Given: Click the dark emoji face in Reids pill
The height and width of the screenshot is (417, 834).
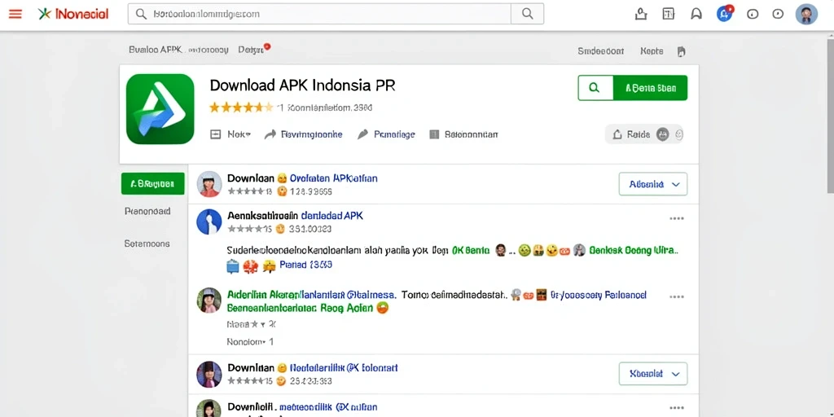Looking at the screenshot, I should click(x=662, y=134).
